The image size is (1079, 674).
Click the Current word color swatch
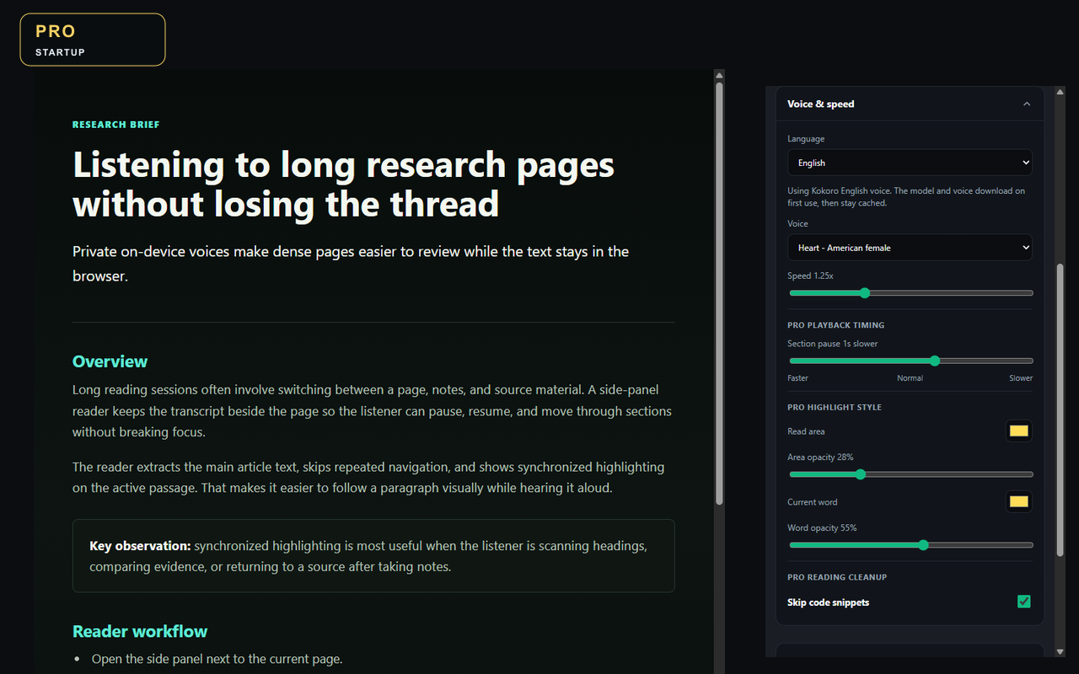pyautogui.click(x=1018, y=502)
